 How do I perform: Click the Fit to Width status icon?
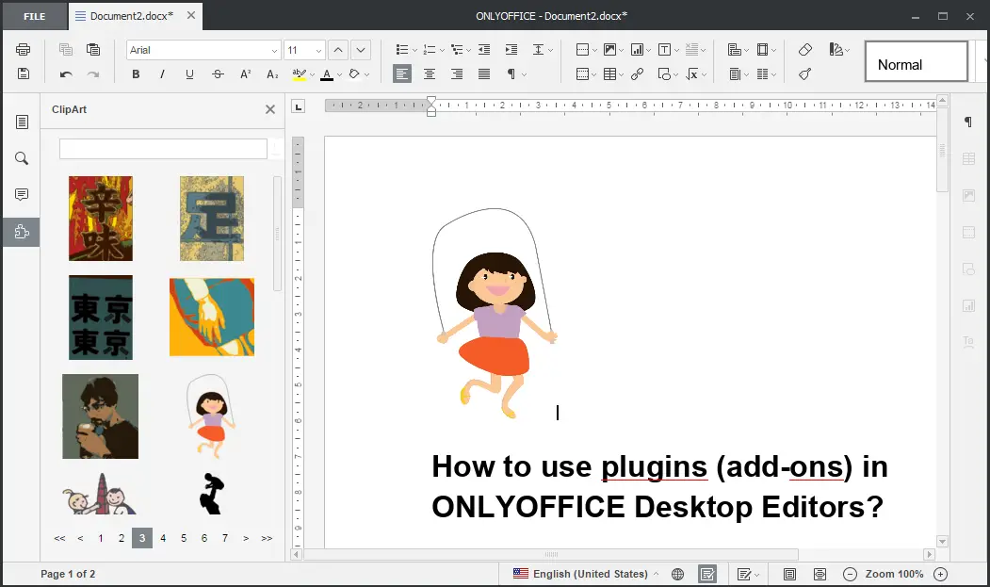coord(820,574)
